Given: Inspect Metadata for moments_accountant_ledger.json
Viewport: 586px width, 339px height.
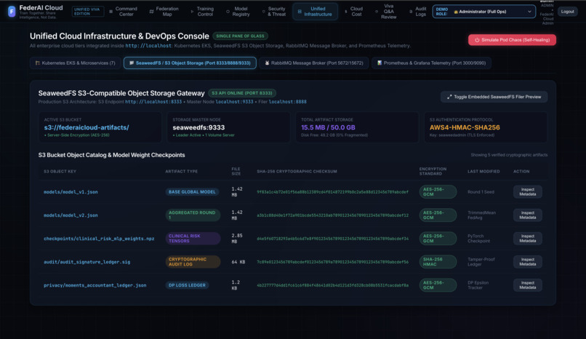Looking at the screenshot, I should [527, 285].
